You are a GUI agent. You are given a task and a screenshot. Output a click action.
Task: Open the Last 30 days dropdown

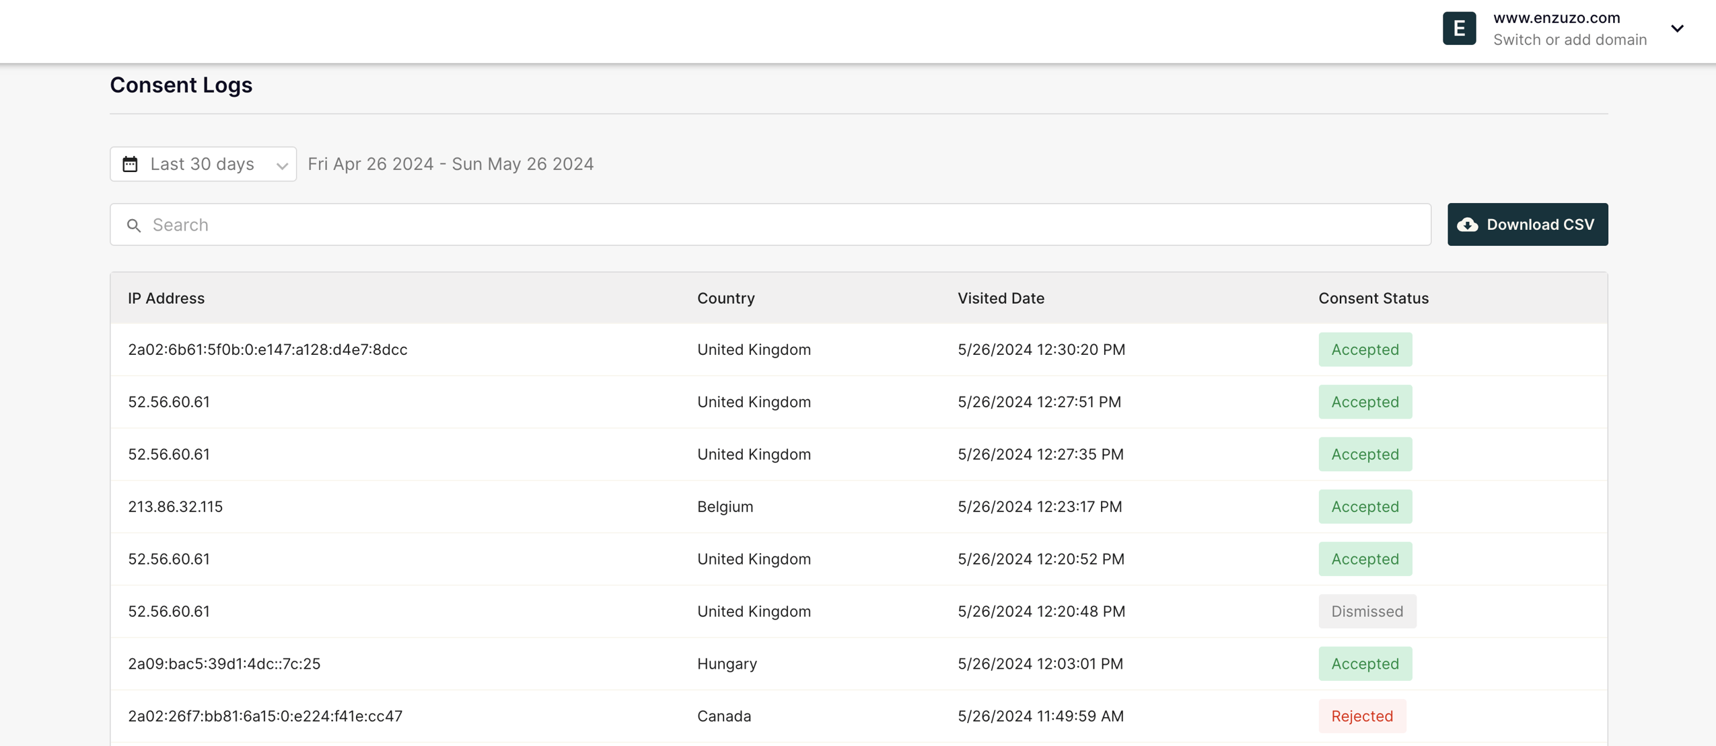coord(203,164)
